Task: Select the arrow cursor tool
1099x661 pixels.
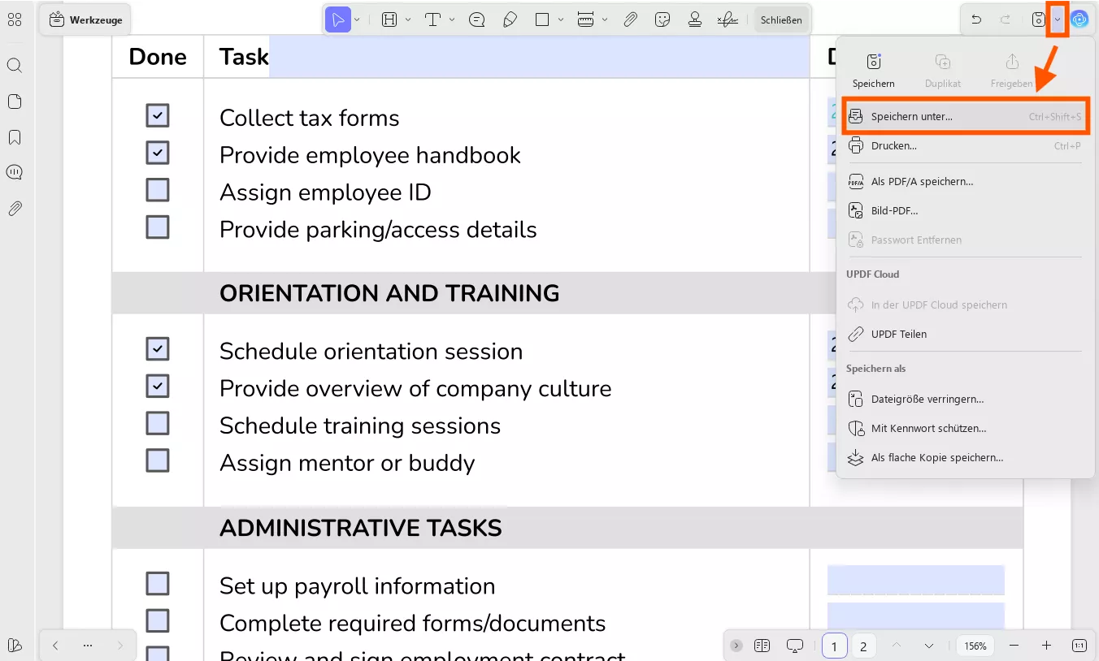Action: click(x=338, y=20)
